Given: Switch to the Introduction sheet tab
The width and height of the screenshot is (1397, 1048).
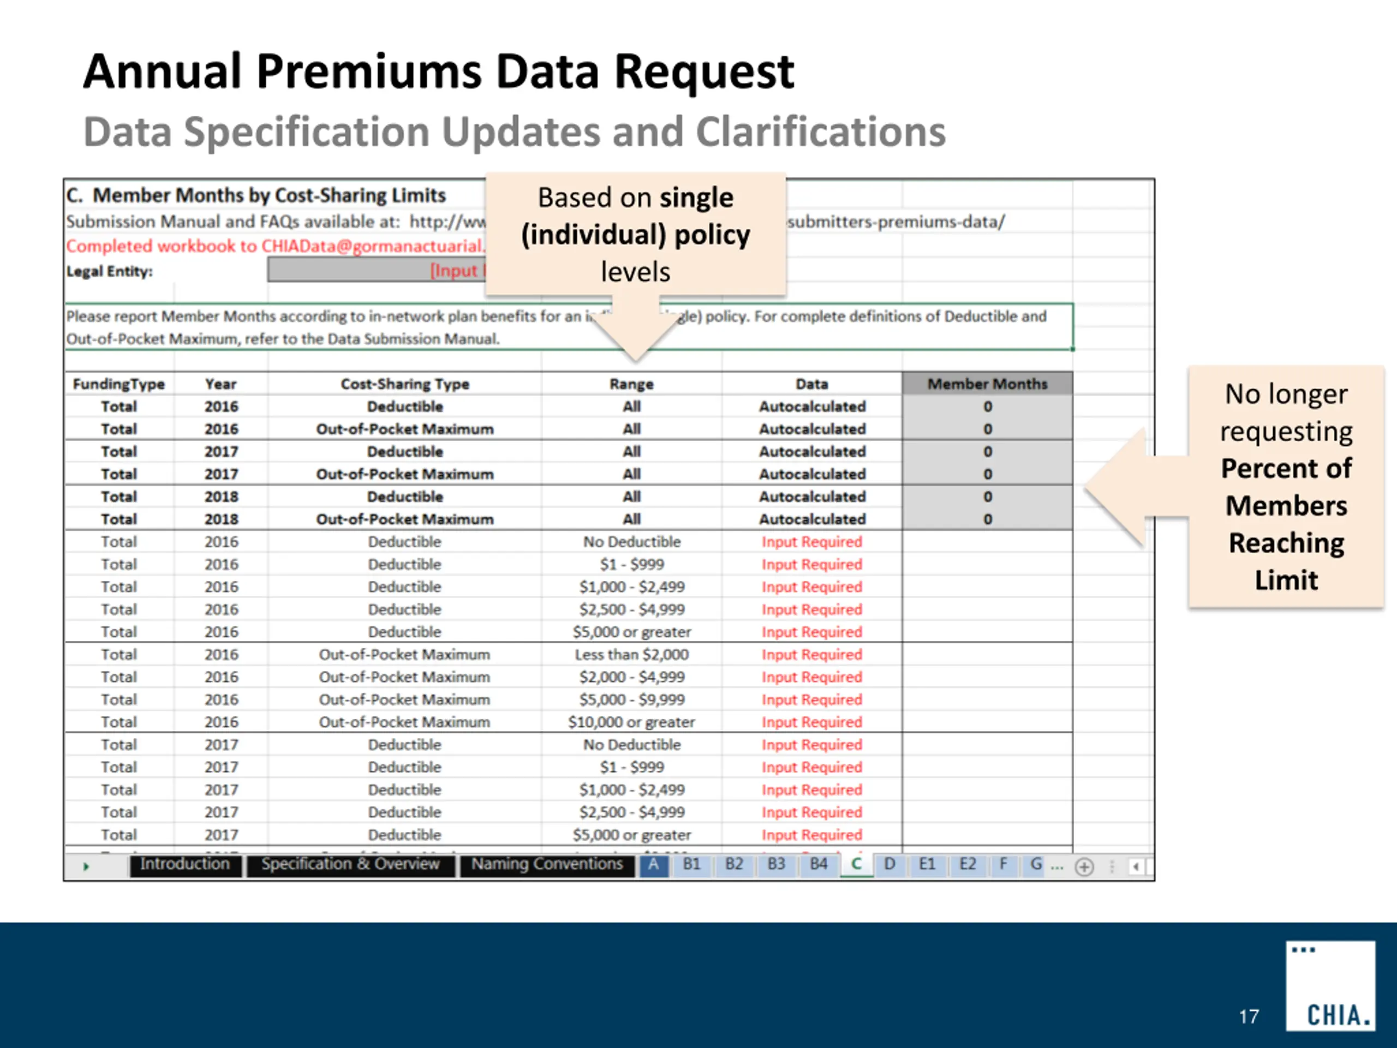Looking at the screenshot, I should [185, 864].
